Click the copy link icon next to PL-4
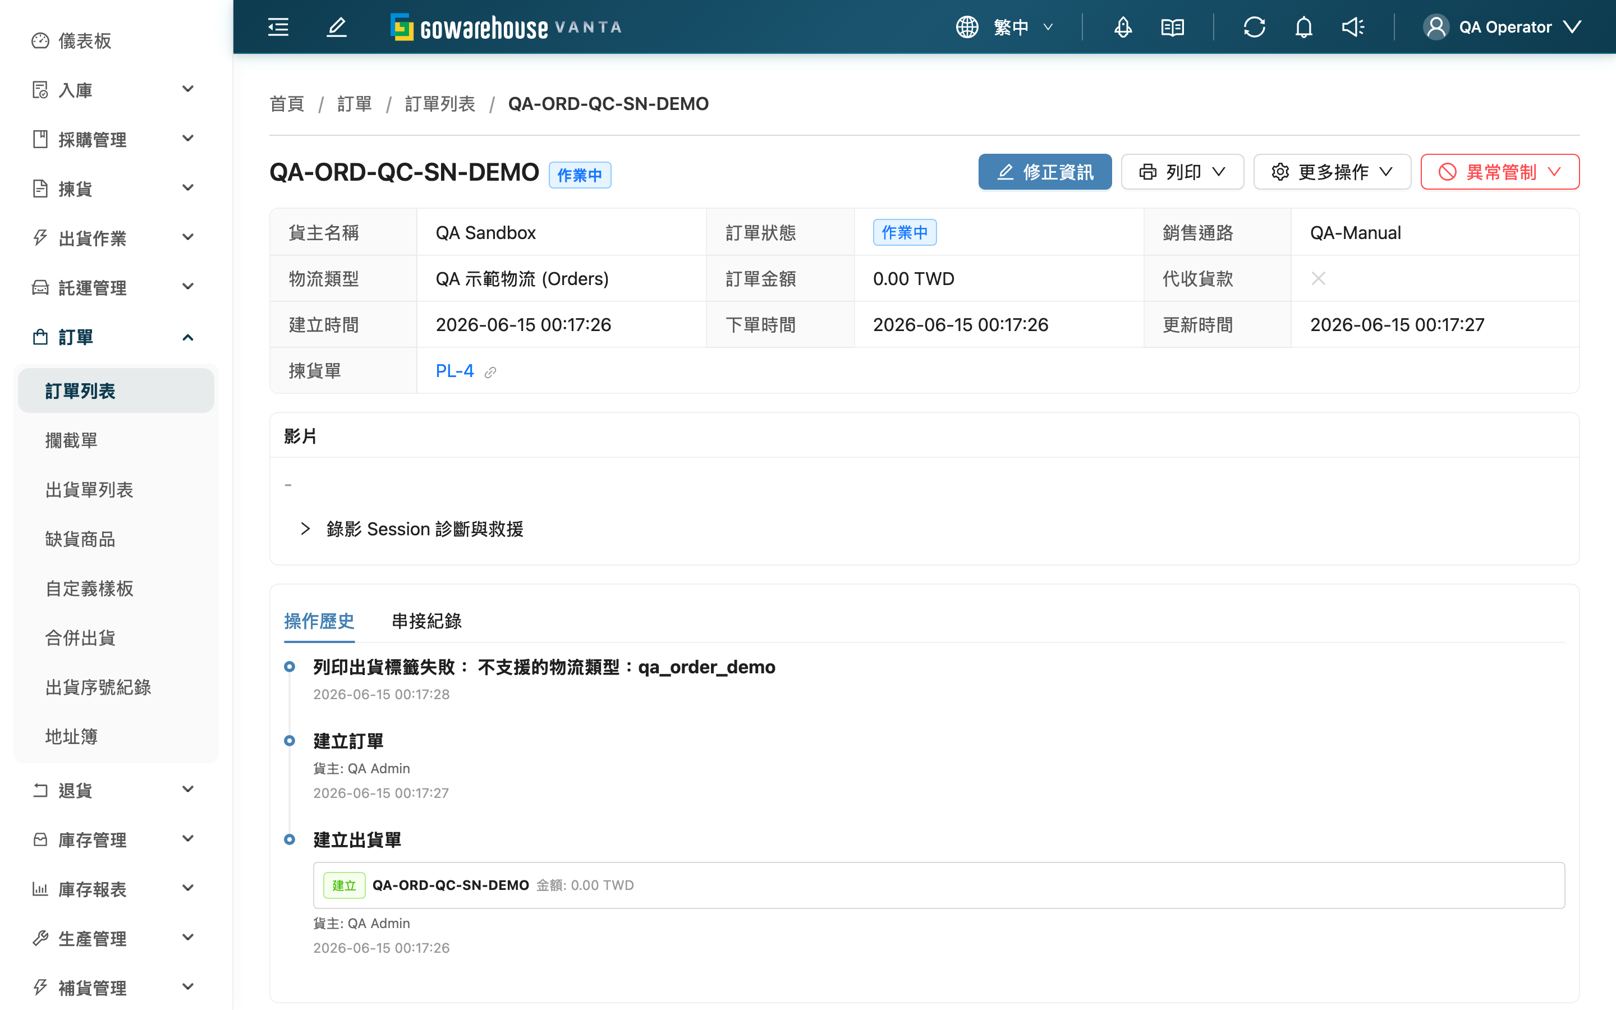The height and width of the screenshot is (1010, 1616). pos(490,372)
